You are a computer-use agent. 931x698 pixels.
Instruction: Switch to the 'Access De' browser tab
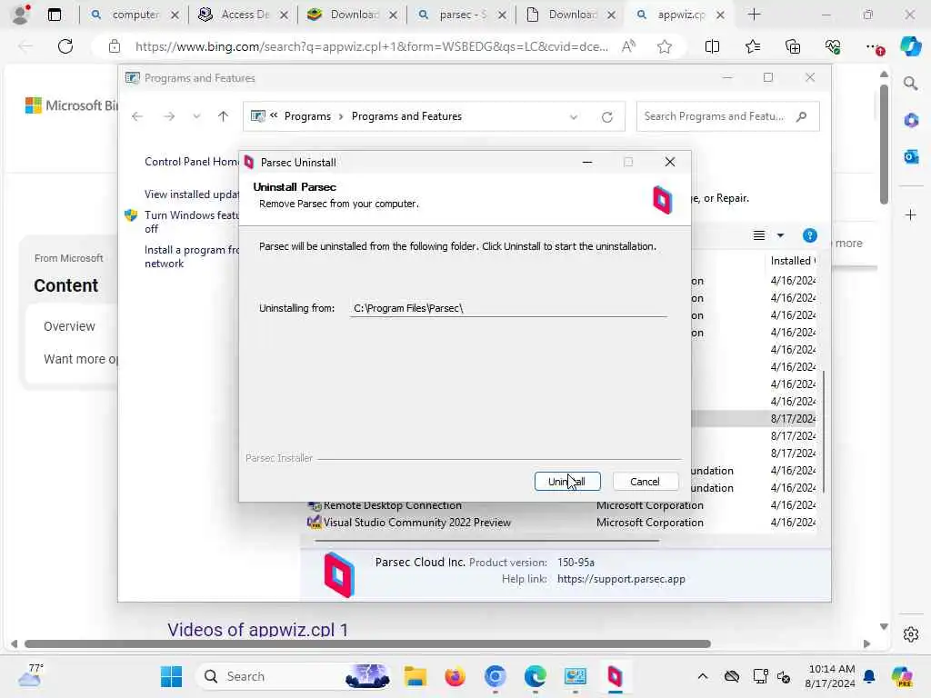point(244,15)
